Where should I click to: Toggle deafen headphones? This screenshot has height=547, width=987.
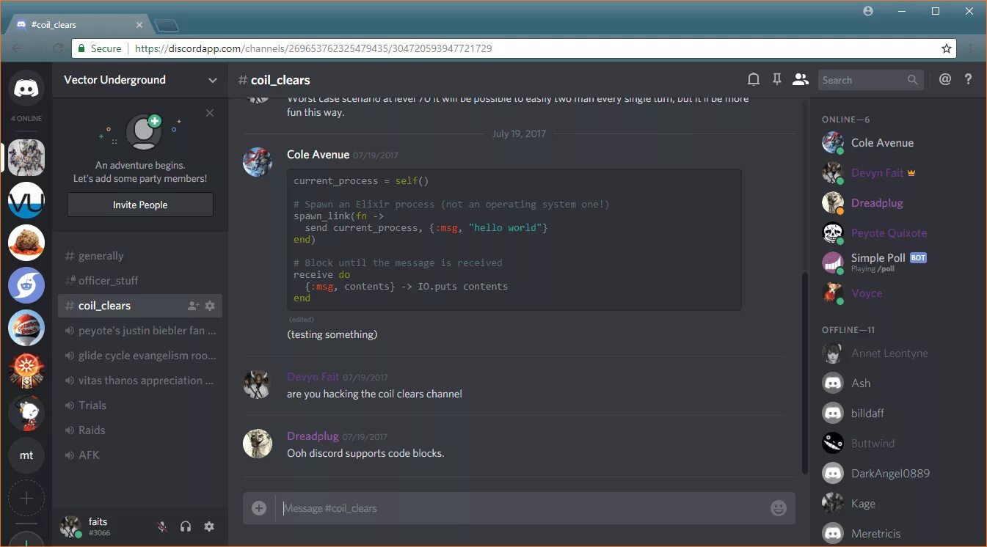[186, 526]
